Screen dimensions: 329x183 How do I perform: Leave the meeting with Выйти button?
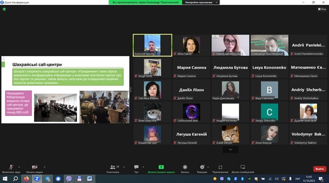coord(320,169)
